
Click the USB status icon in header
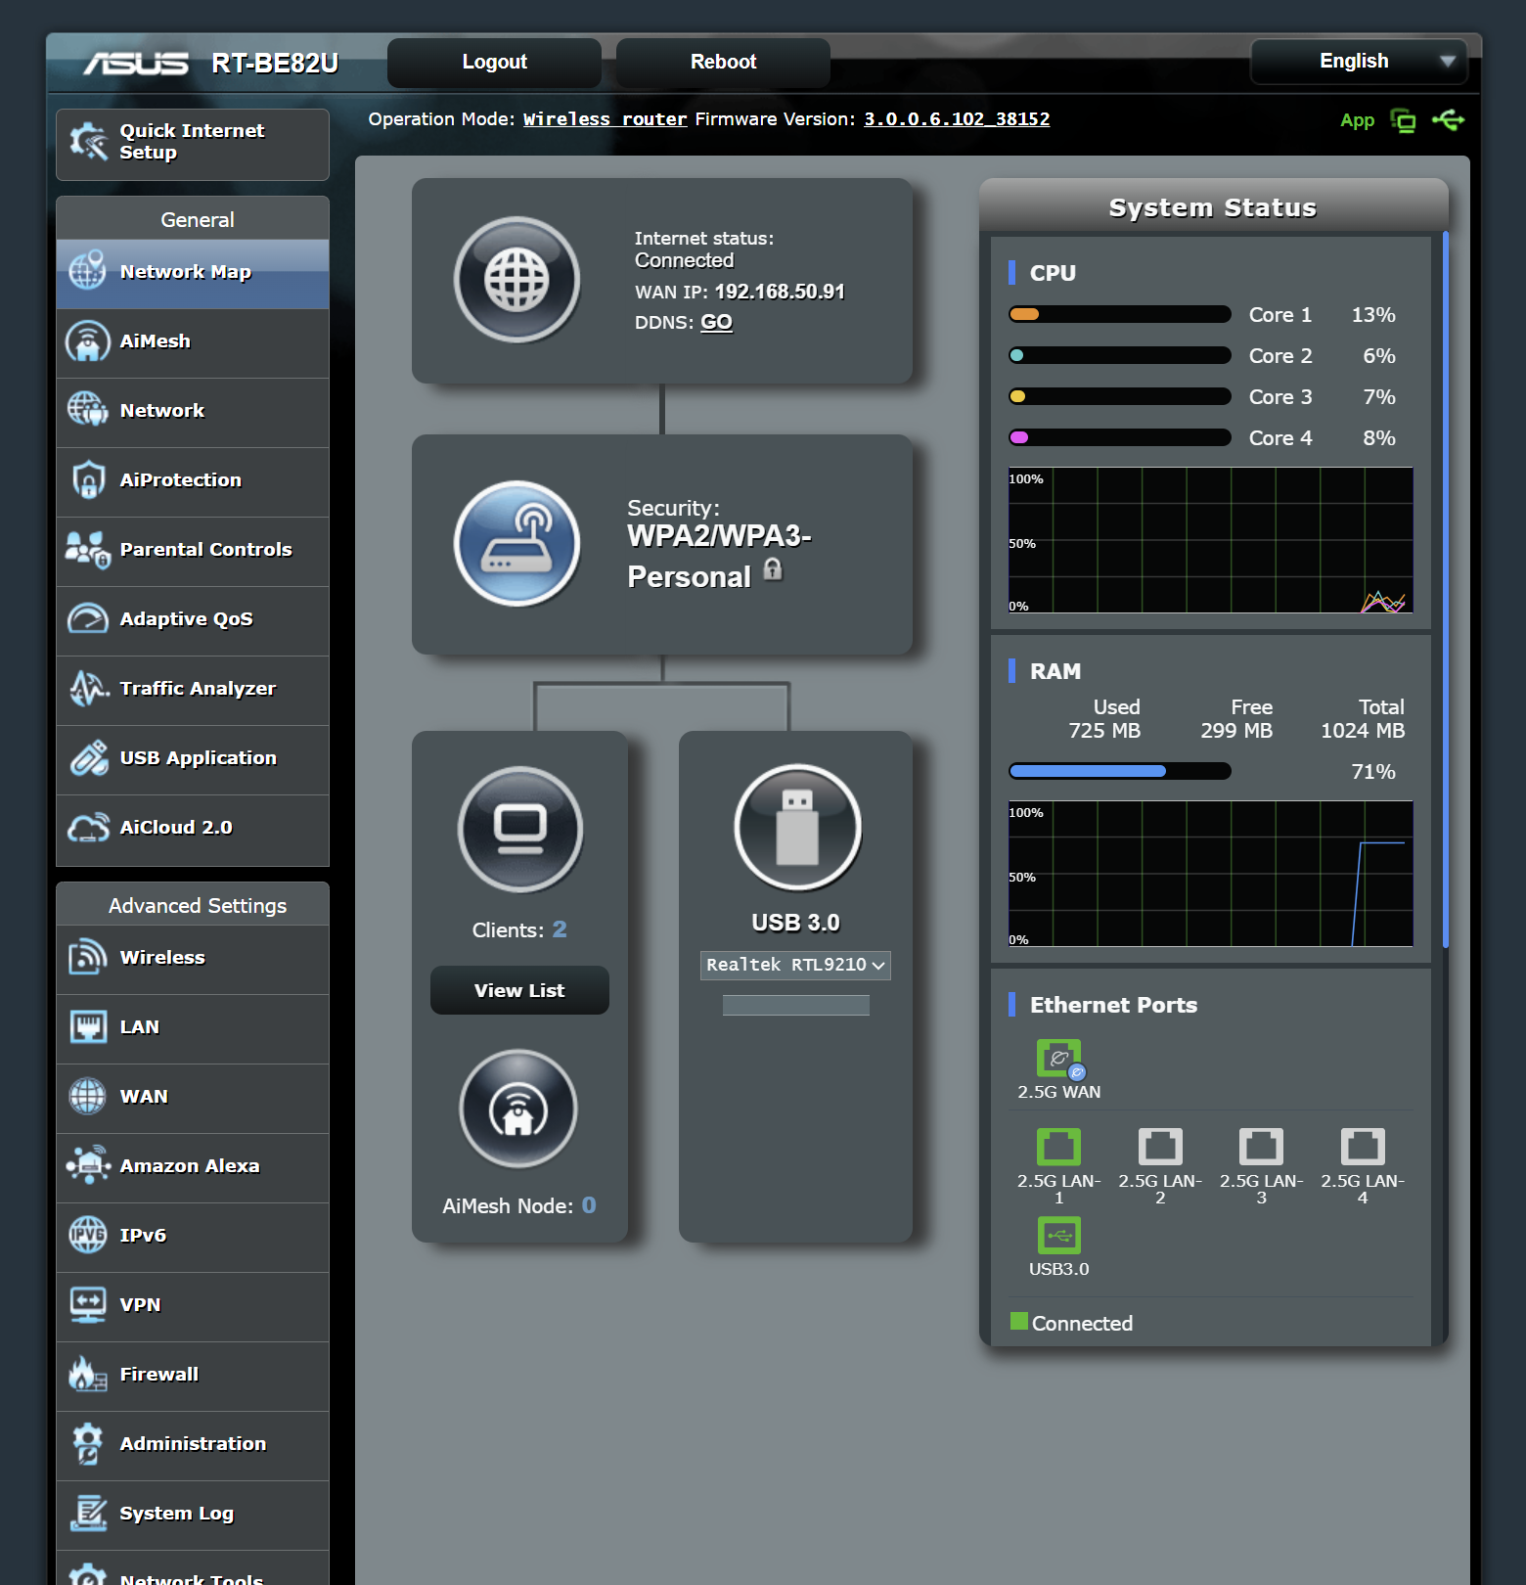(1449, 120)
